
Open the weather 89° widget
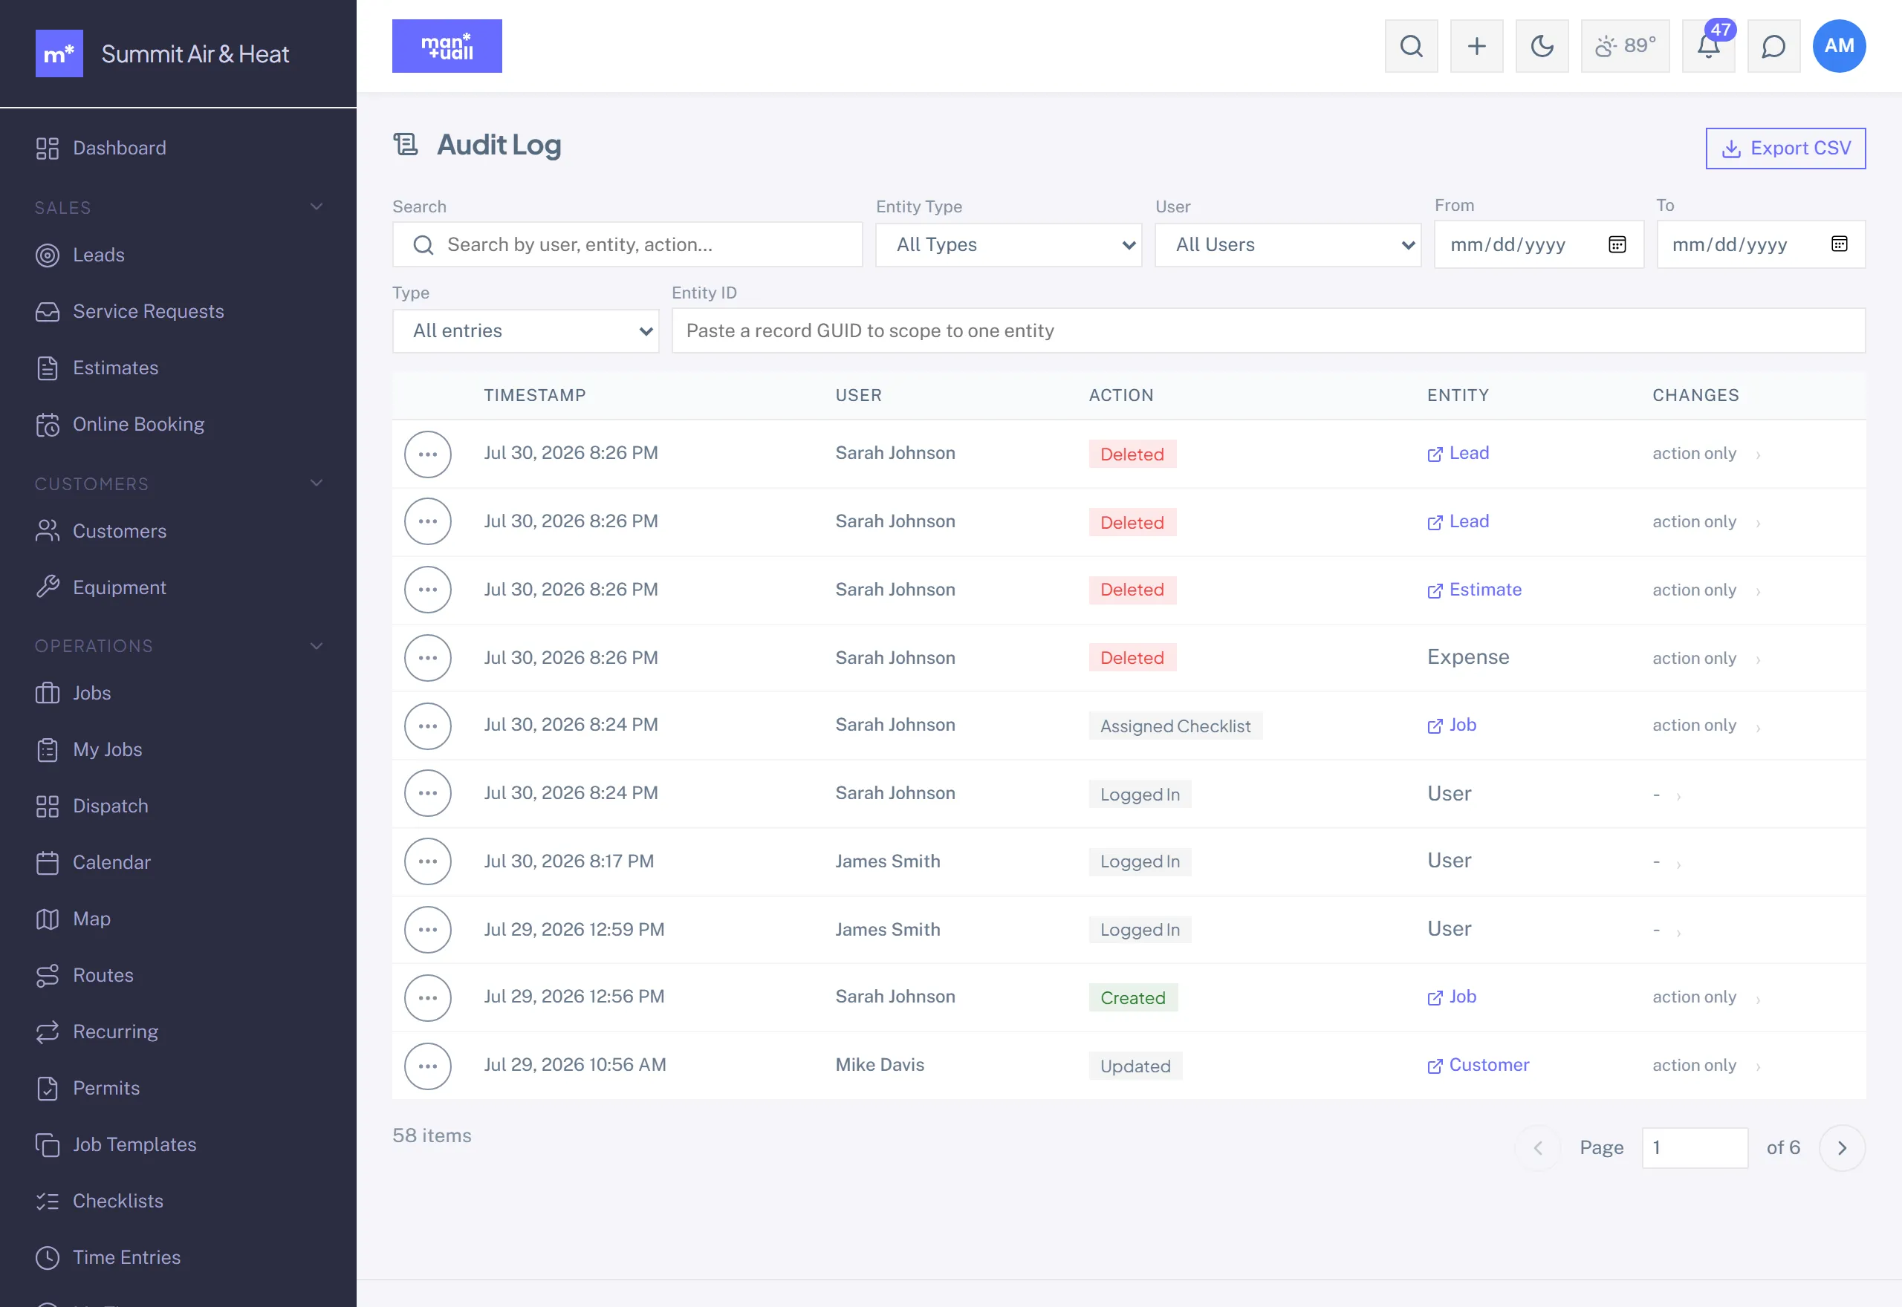pyautogui.click(x=1624, y=46)
